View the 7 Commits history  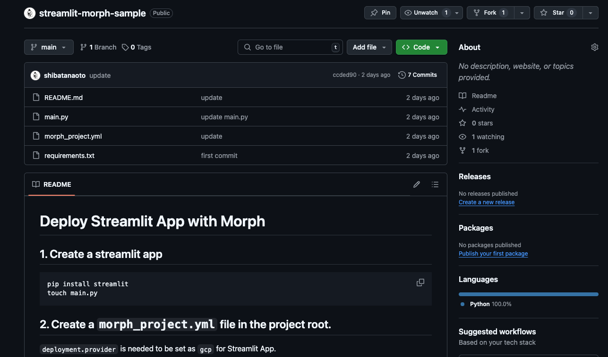[418, 75]
